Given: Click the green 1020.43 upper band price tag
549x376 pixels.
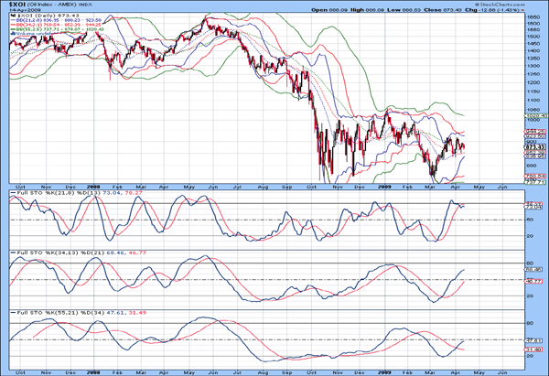Looking at the screenshot, I should coord(530,116).
